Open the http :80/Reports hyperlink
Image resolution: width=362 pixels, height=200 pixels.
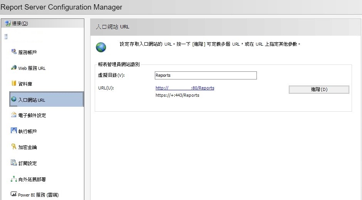click(185, 88)
